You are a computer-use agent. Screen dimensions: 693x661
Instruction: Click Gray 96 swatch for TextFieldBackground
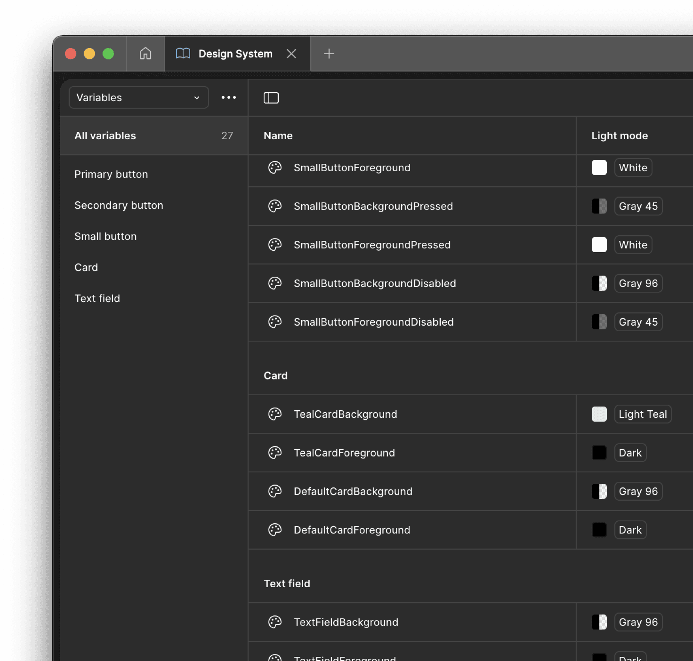599,622
